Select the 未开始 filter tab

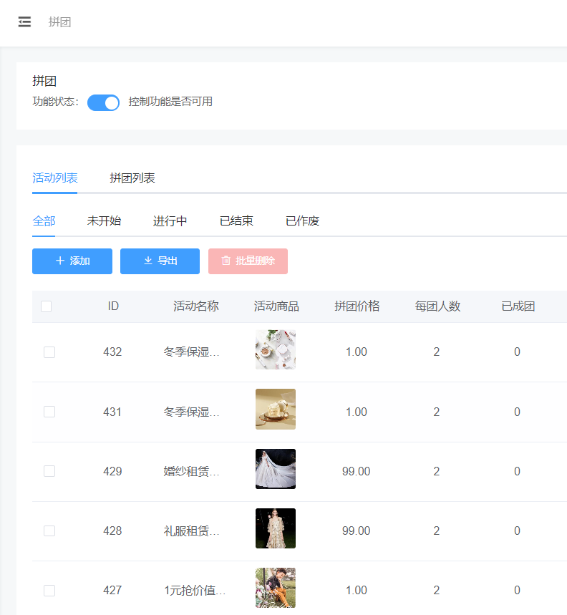coord(104,221)
